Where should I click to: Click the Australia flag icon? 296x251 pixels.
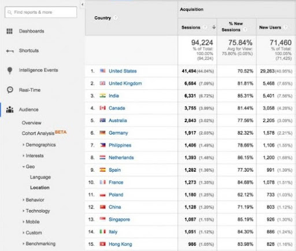click(x=102, y=120)
